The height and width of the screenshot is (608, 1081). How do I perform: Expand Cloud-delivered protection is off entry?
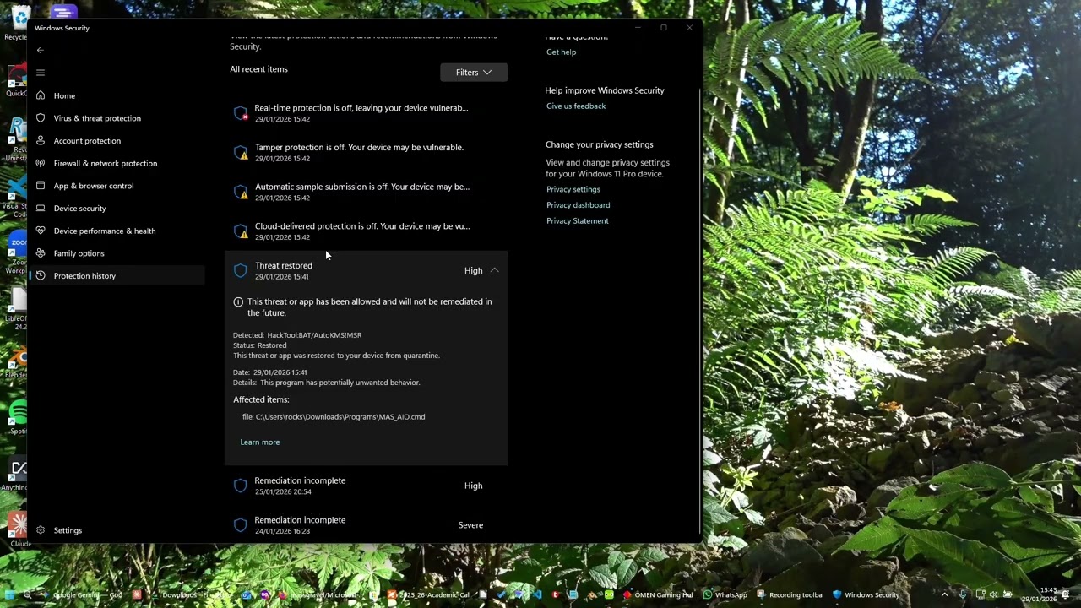pos(366,231)
